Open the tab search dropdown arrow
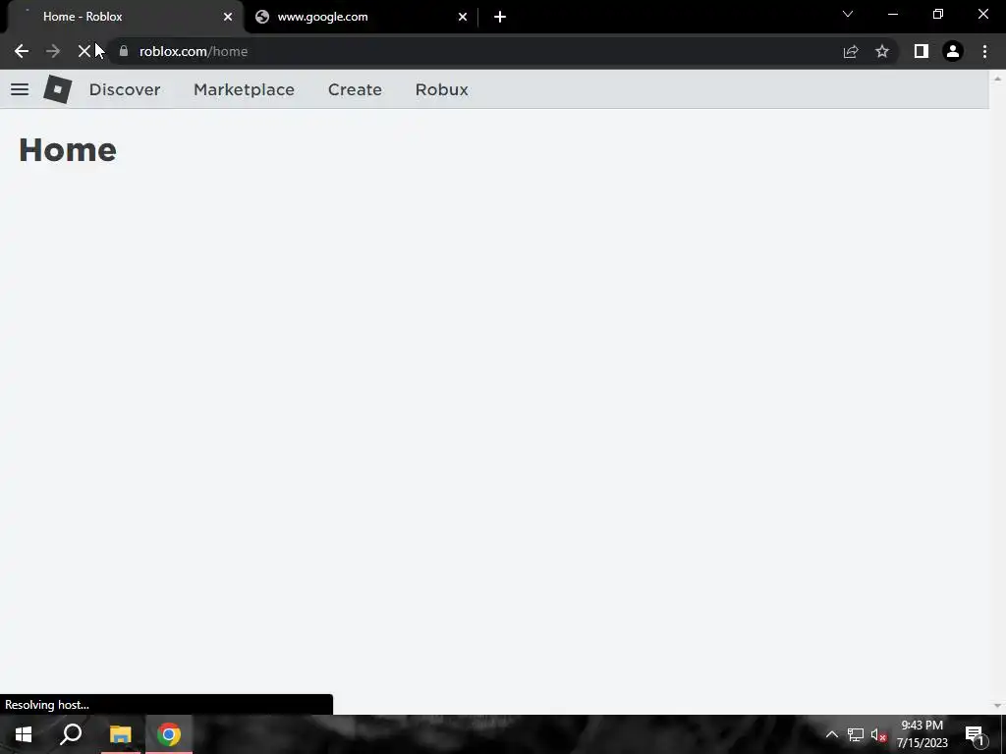This screenshot has width=1006, height=754. coord(848,14)
